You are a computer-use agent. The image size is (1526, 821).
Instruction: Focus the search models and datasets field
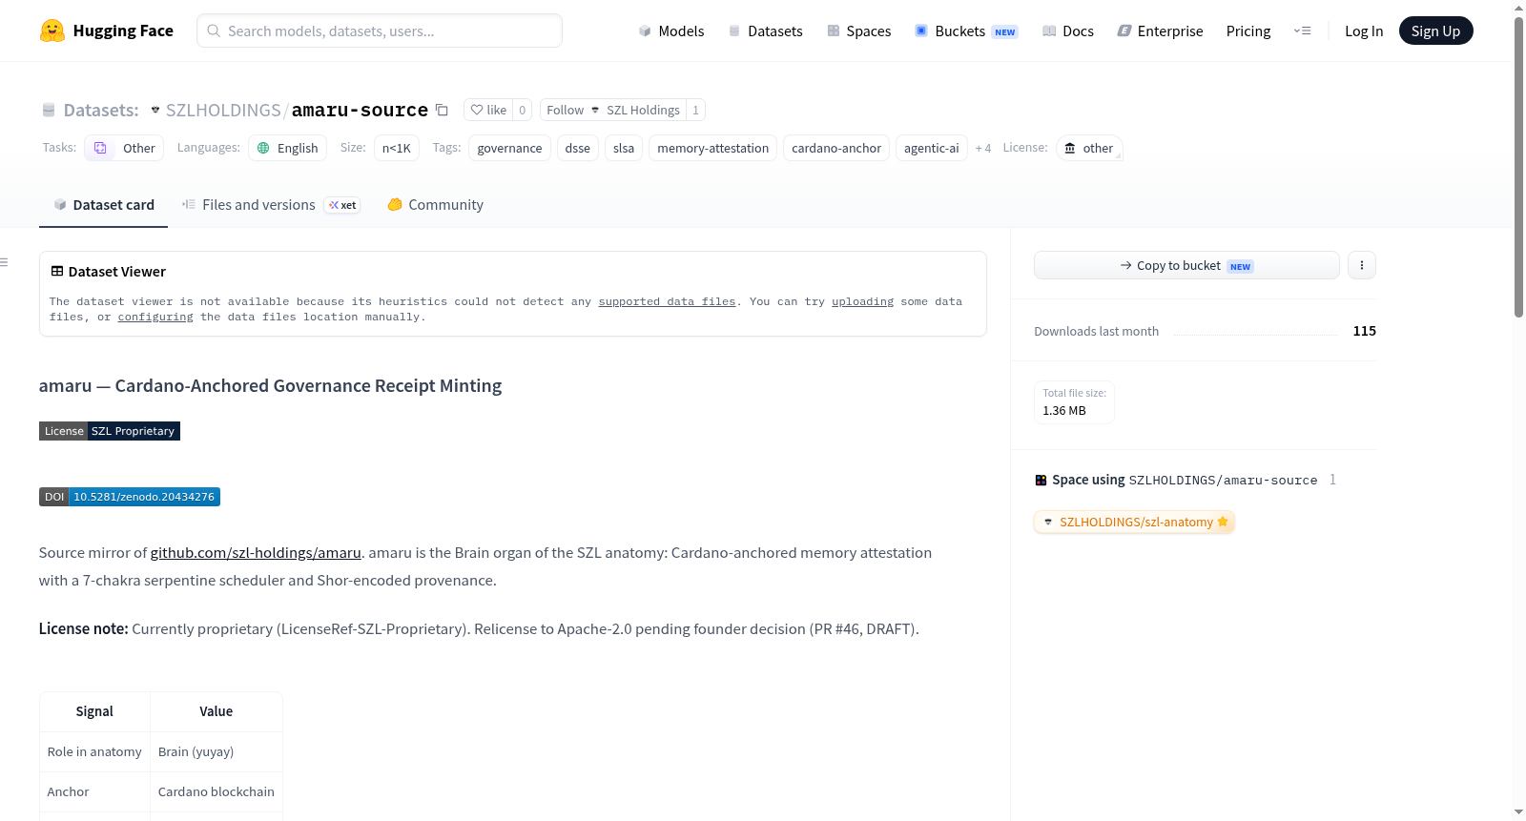(x=380, y=31)
